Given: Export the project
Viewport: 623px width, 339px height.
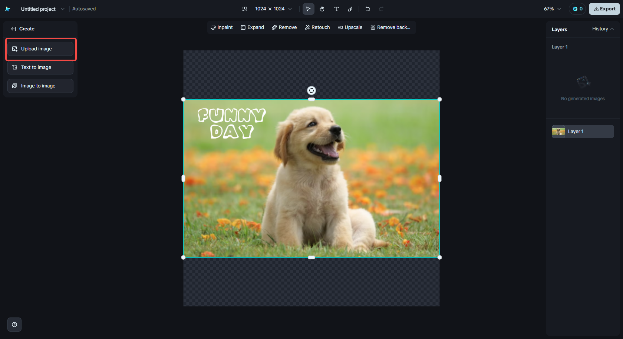Looking at the screenshot, I should click(x=604, y=9).
